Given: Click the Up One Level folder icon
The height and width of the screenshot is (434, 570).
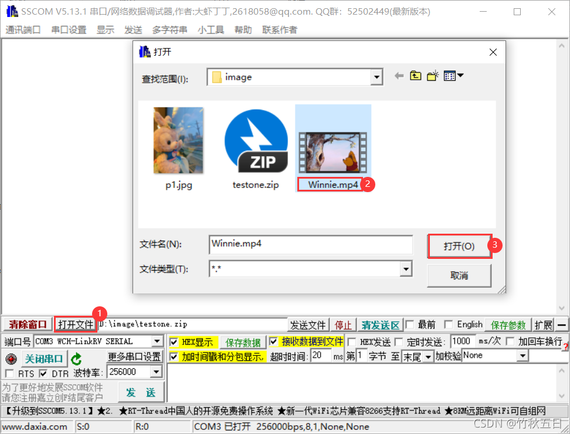Looking at the screenshot, I should point(416,76).
